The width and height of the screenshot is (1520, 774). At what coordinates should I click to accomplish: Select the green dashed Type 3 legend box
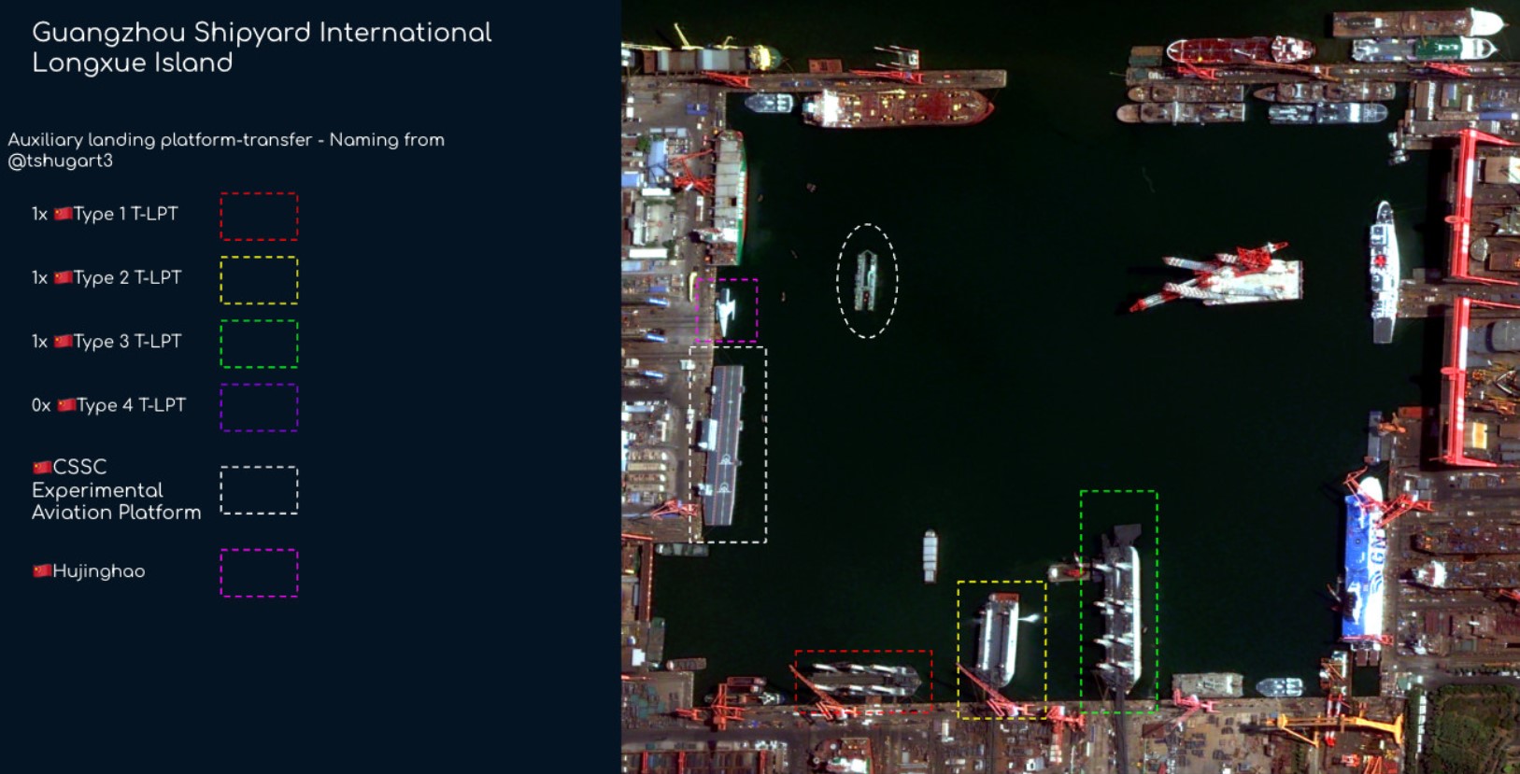point(259,344)
